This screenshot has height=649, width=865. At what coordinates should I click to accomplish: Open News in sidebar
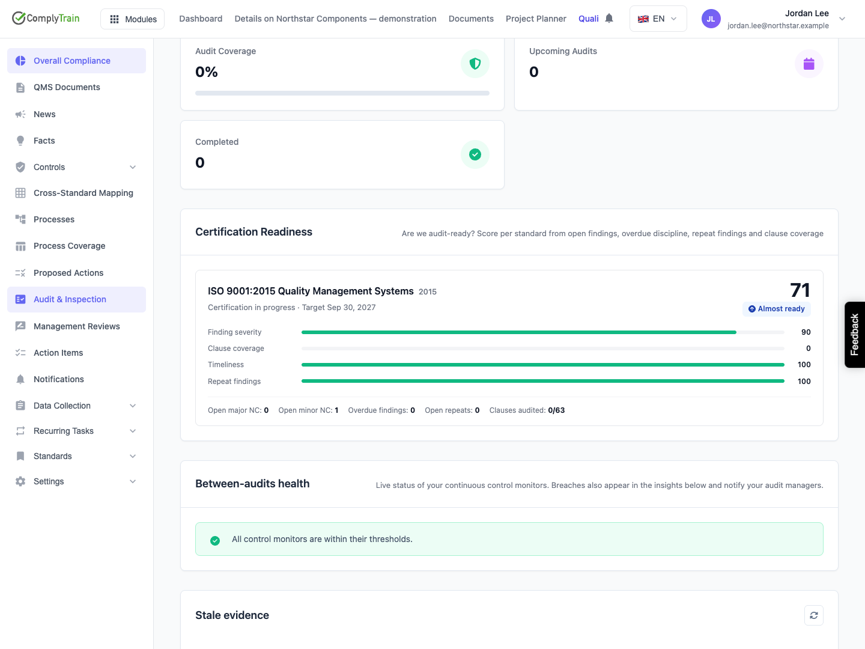[76, 114]
